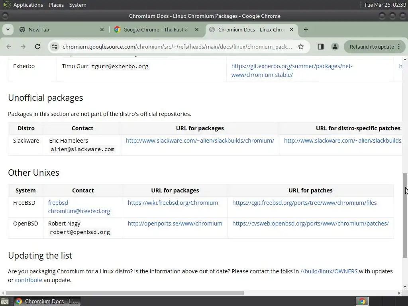Open cgit.freebsd.org chromium files link
The width and height of the screenshot is (408, 306).
(x=304, y=203)
